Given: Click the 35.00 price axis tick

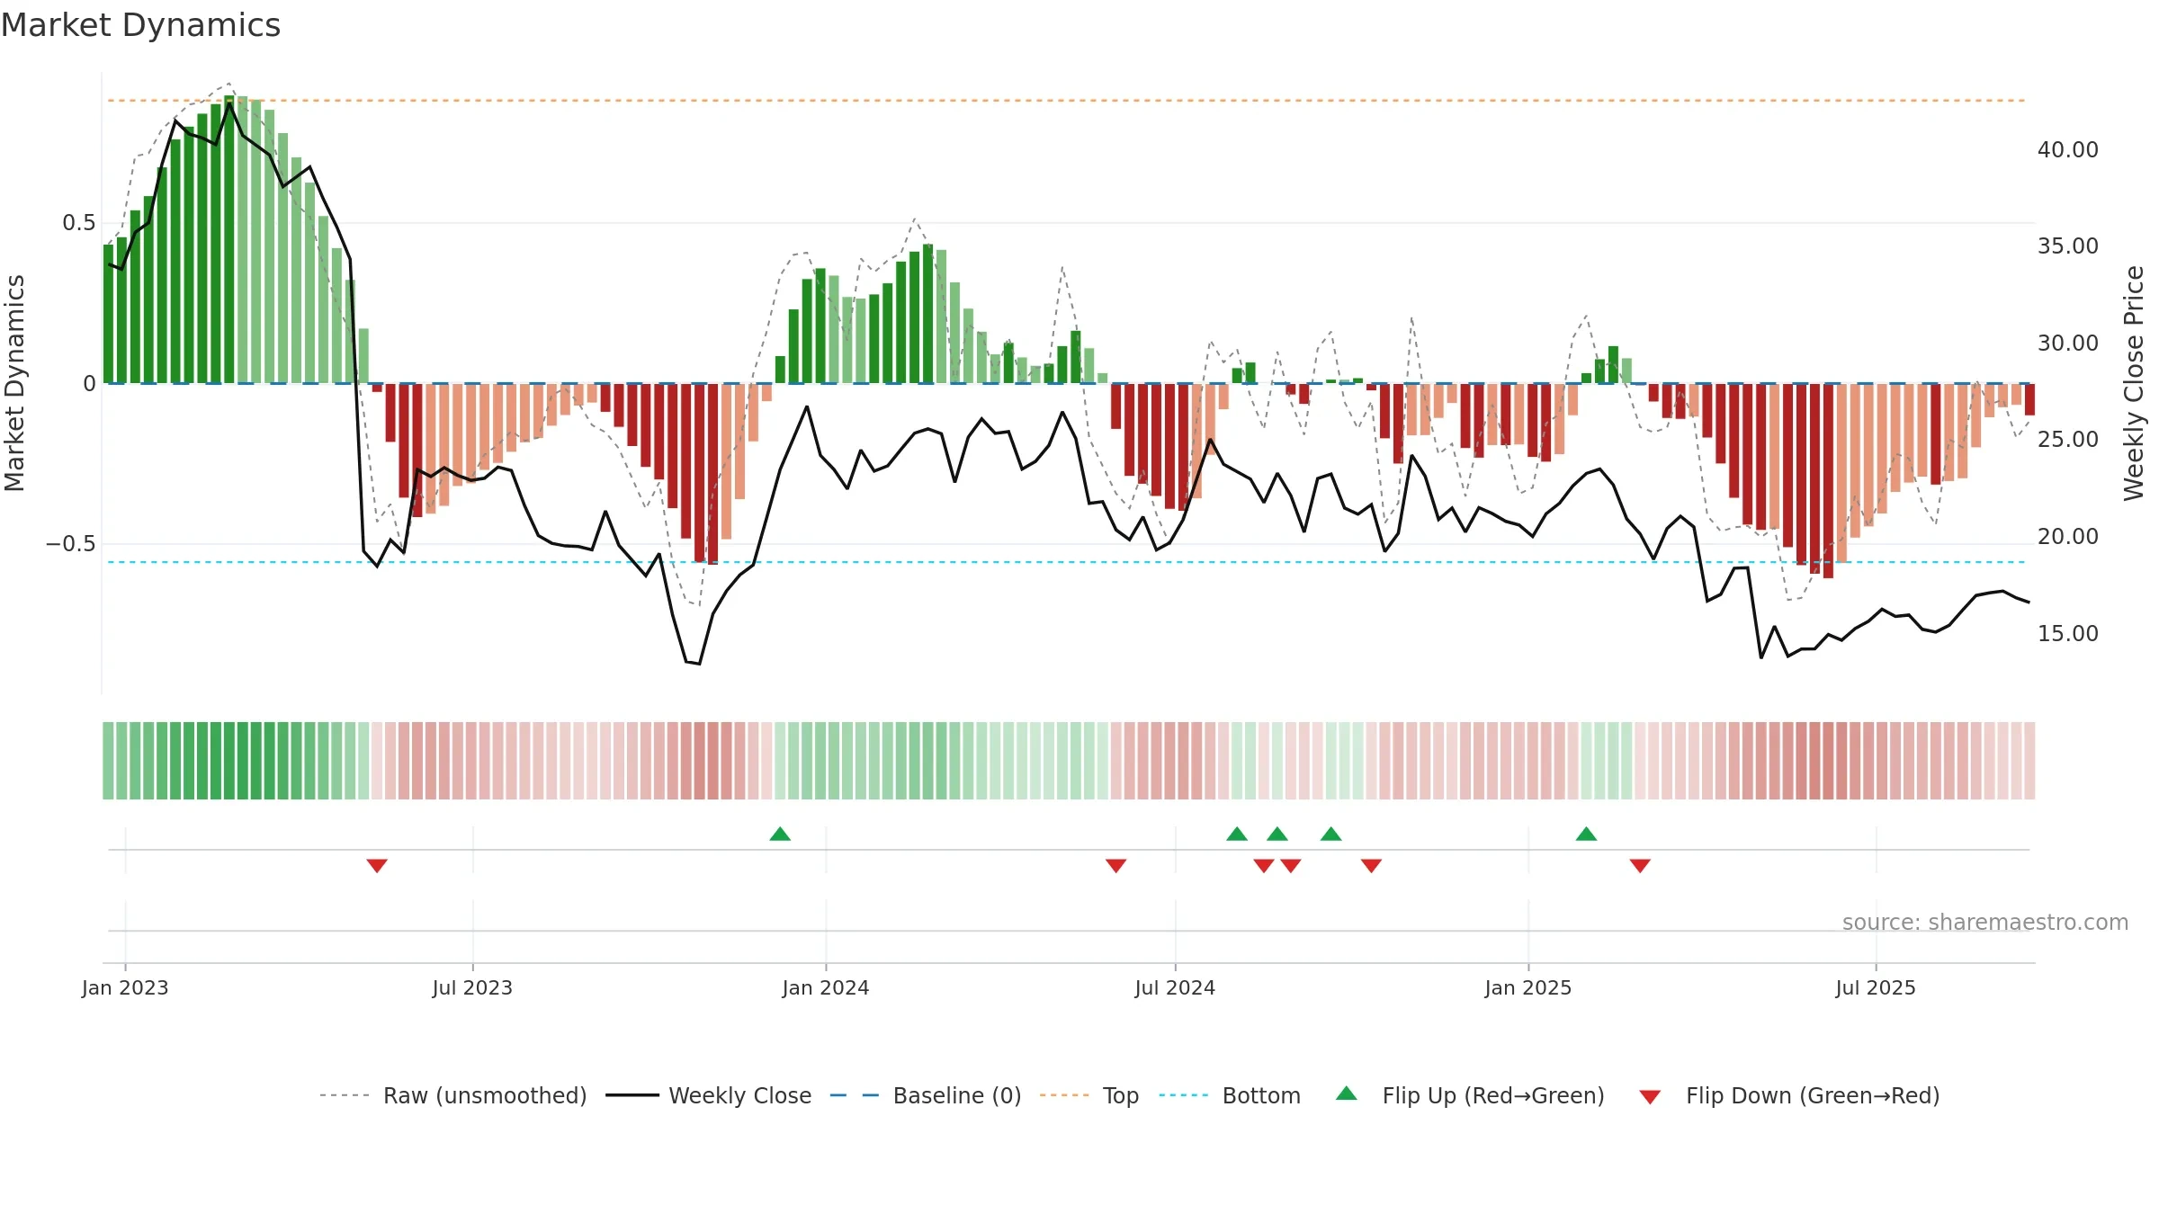Looking at the screenshot, I should coord(2068,245).
